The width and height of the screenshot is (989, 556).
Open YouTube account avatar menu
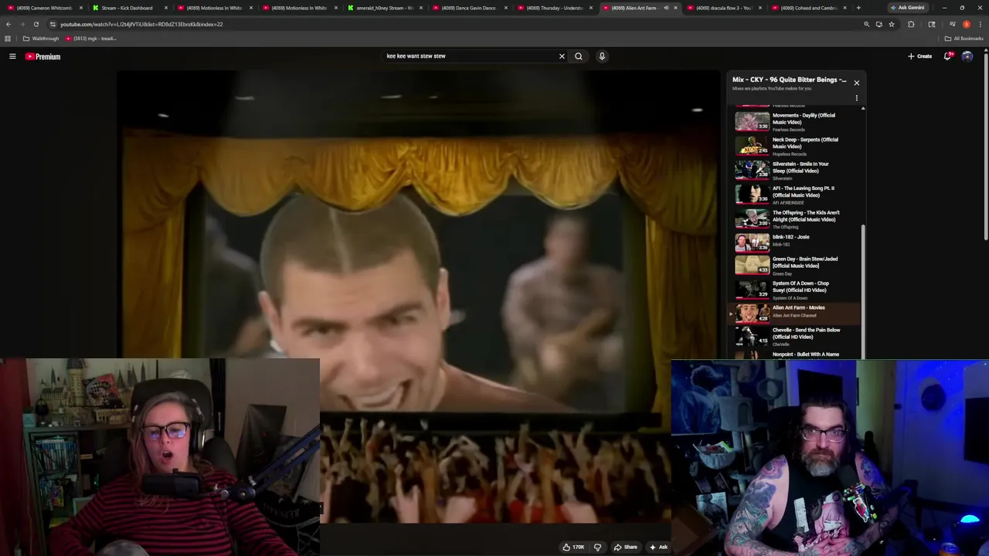[967, 56]
